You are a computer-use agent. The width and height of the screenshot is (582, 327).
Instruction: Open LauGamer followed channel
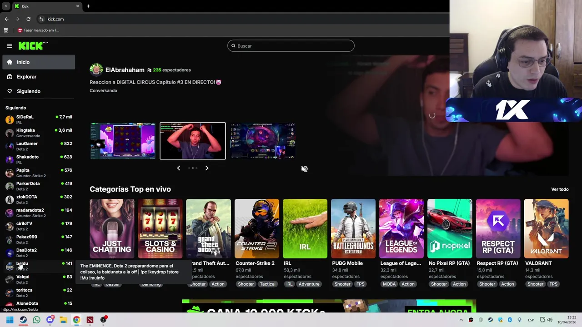39,146
